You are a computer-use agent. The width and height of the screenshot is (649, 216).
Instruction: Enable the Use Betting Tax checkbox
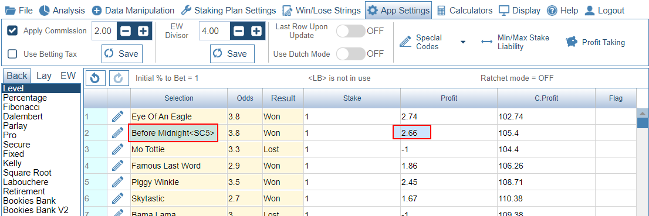point(13,54)
